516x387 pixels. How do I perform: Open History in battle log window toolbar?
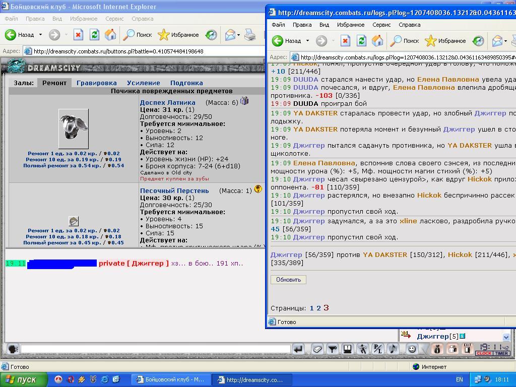click(478, 41)
